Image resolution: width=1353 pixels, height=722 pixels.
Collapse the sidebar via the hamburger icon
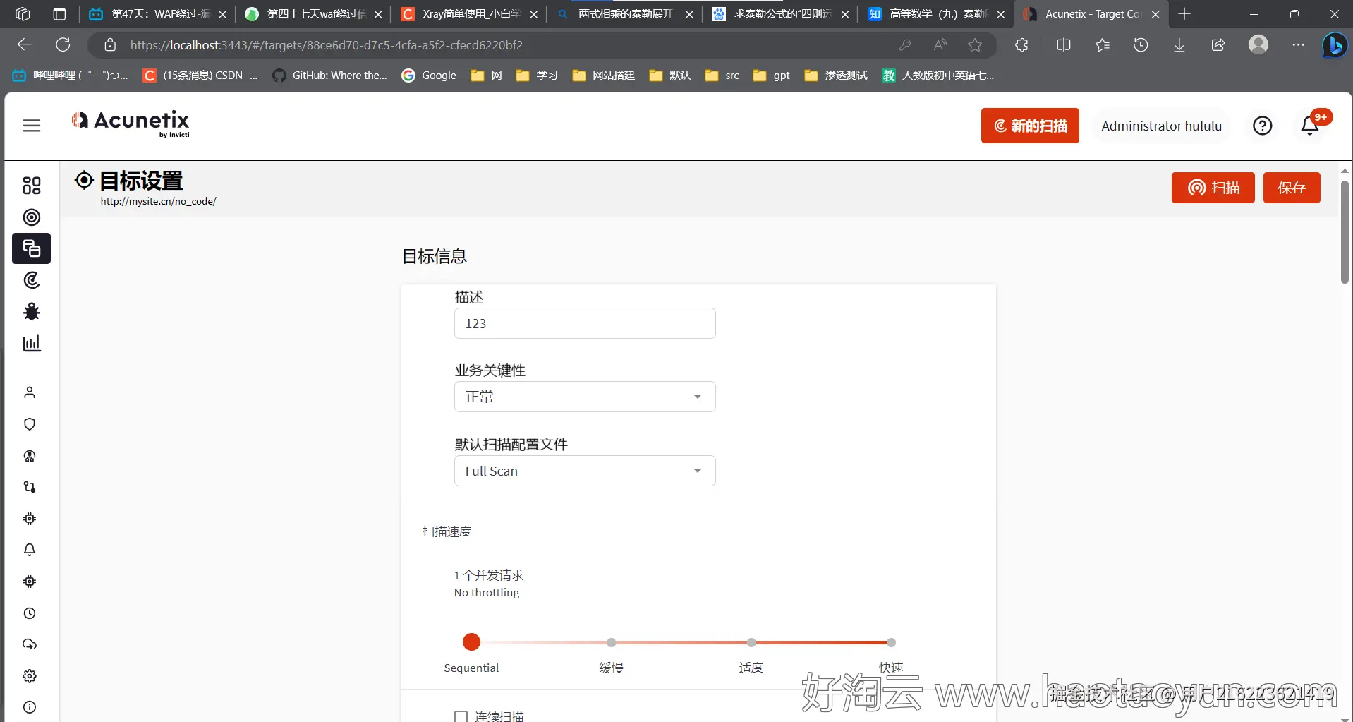tap(32, 125)
